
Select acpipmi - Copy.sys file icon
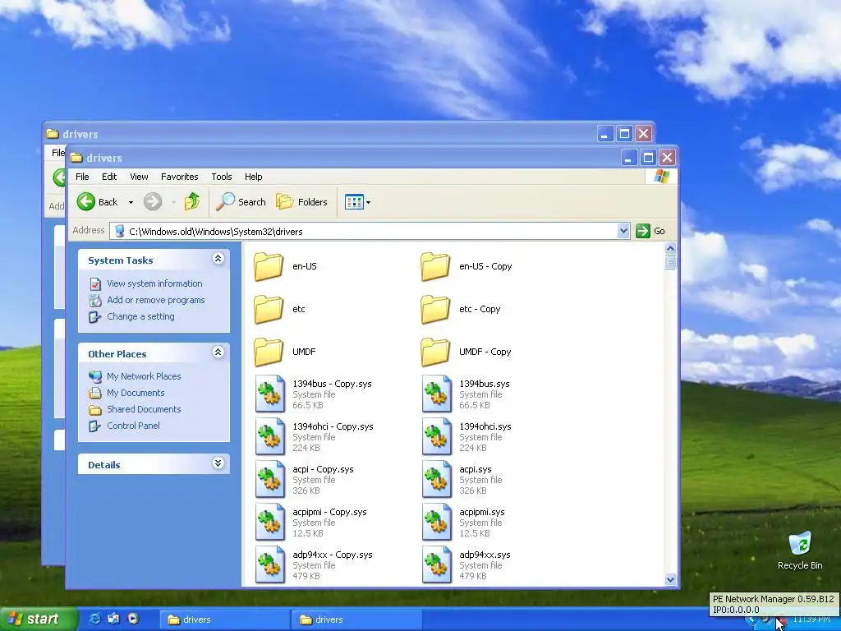(269, 522)
